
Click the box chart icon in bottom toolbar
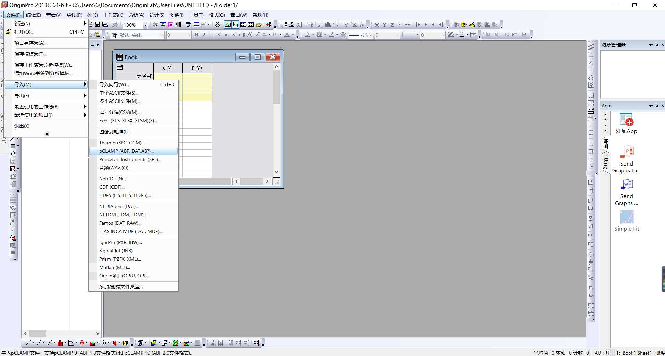[x=82, y=343]
